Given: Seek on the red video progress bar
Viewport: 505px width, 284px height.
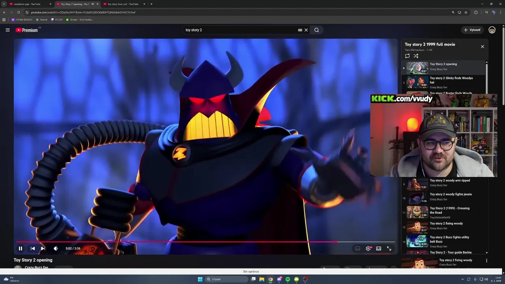Looking at the screenshot, I should tap(205, 242).
